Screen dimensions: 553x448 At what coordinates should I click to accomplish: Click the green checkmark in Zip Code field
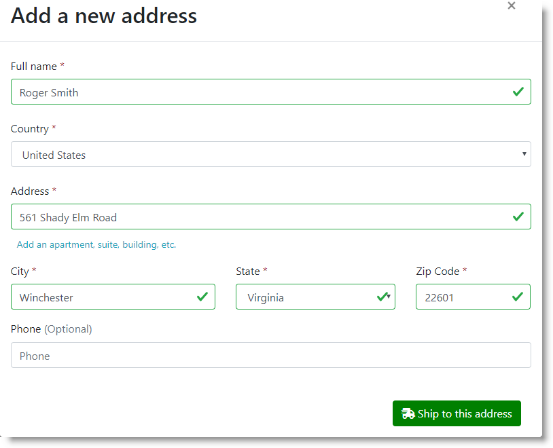click(518, 297)
